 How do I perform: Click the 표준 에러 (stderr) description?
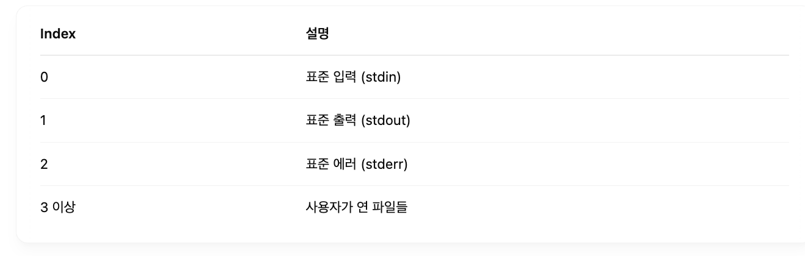click(x=356, y=165)
